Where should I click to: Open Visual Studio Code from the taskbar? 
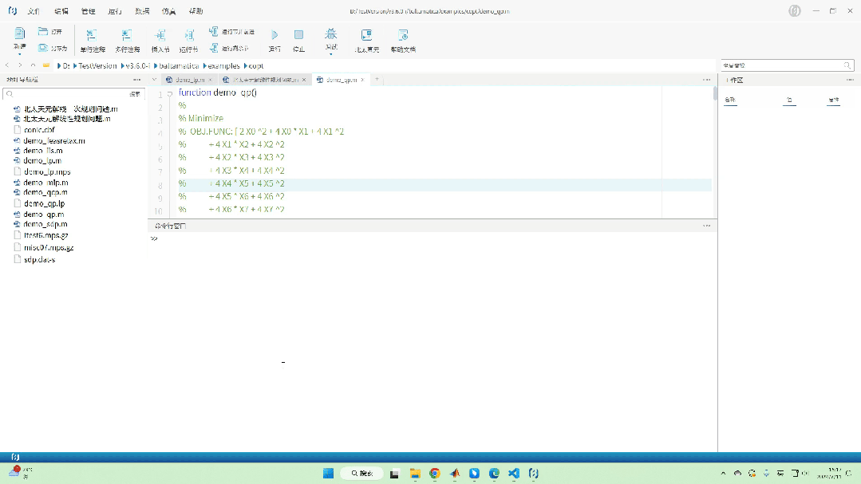[x=514, y=473]
